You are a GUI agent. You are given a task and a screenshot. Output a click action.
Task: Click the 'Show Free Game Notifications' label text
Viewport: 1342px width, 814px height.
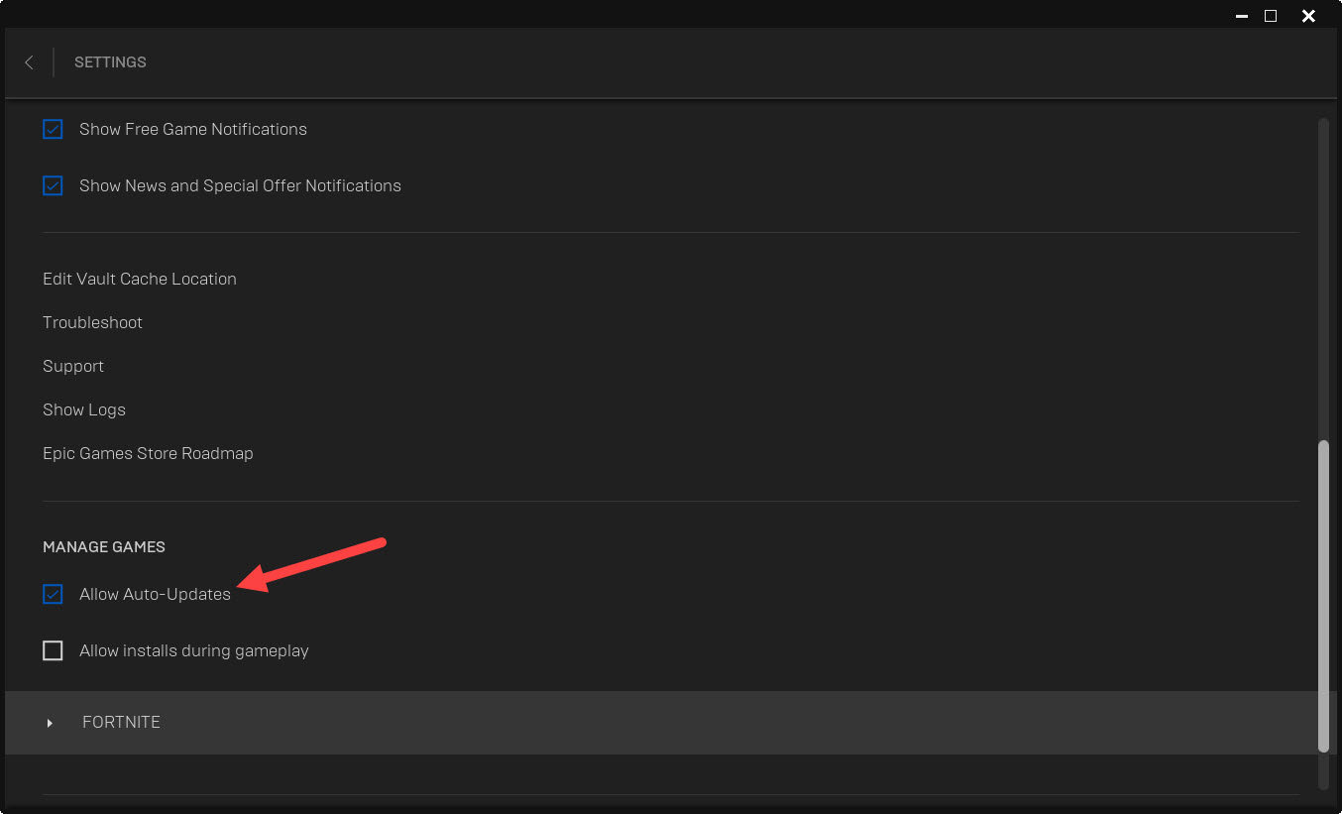coord(193,129)
